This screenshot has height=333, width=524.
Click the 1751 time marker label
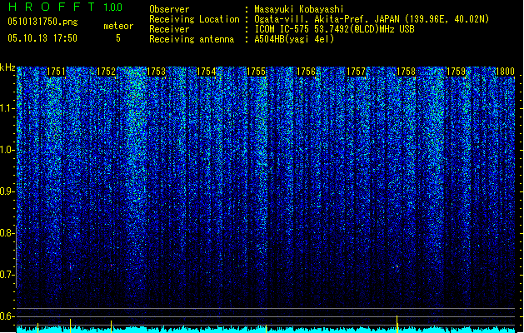coord(56,72)
